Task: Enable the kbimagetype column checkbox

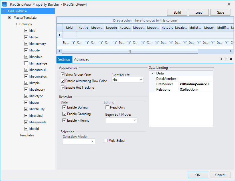Action: click(26, 63)
